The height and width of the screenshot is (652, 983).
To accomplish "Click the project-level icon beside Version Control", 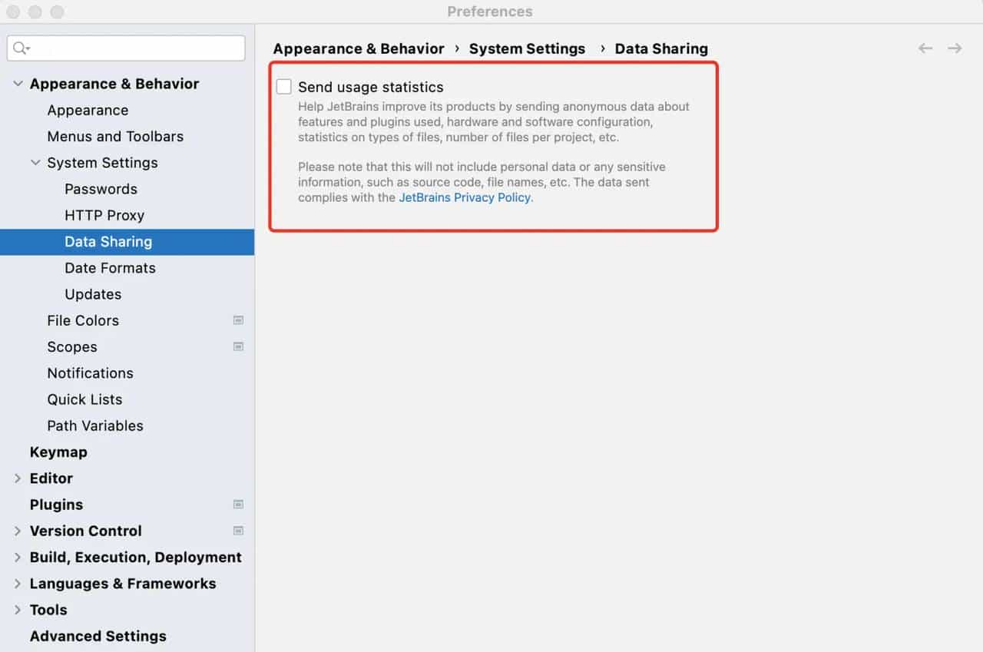I will coord(238,531).
